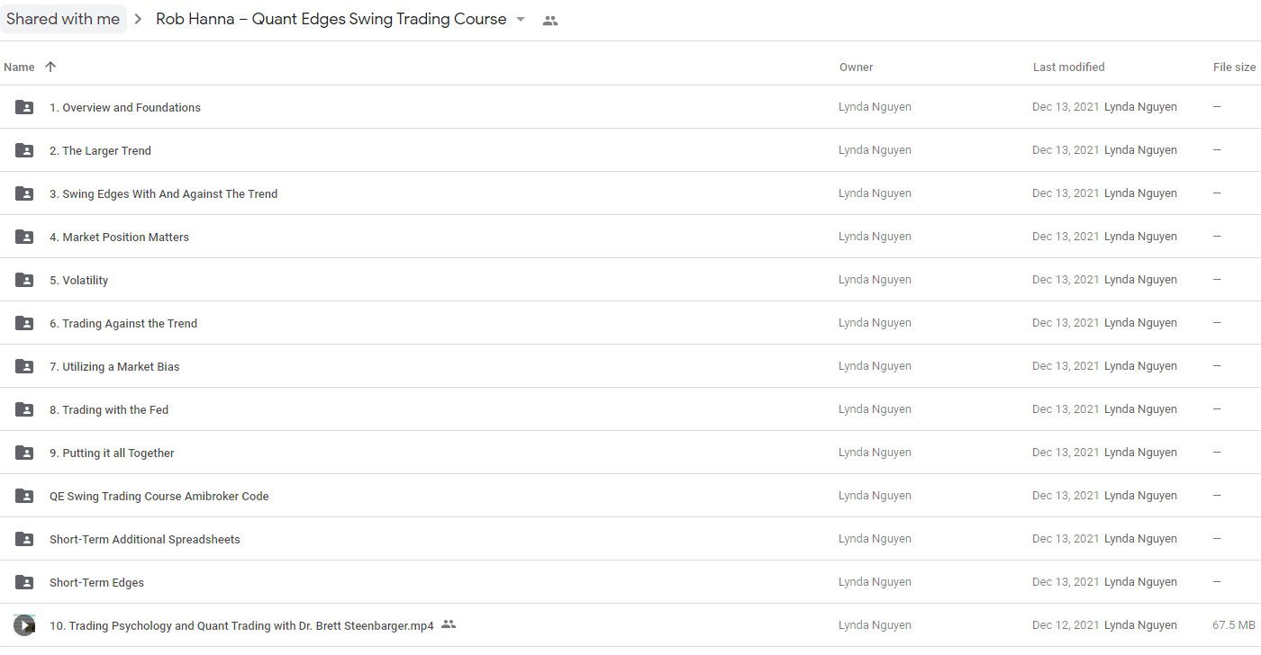The width and height of the screenshot is (1261, 655).
Task: Click the shared people icon after the mp4 filename
Action: point(449,624)
